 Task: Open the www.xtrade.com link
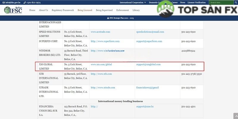[x=103, y=87]
